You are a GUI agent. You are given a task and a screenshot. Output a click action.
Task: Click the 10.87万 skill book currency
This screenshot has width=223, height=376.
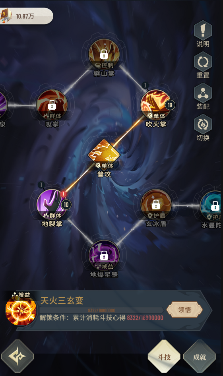click(x=26, y=16)
